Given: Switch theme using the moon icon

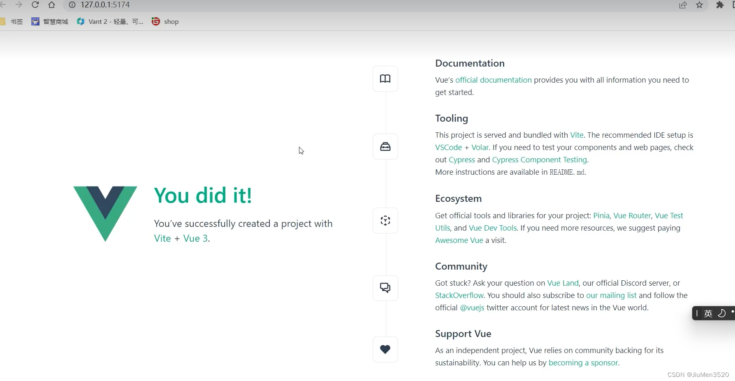Looking at the screenshot, I should pos(722,313).
